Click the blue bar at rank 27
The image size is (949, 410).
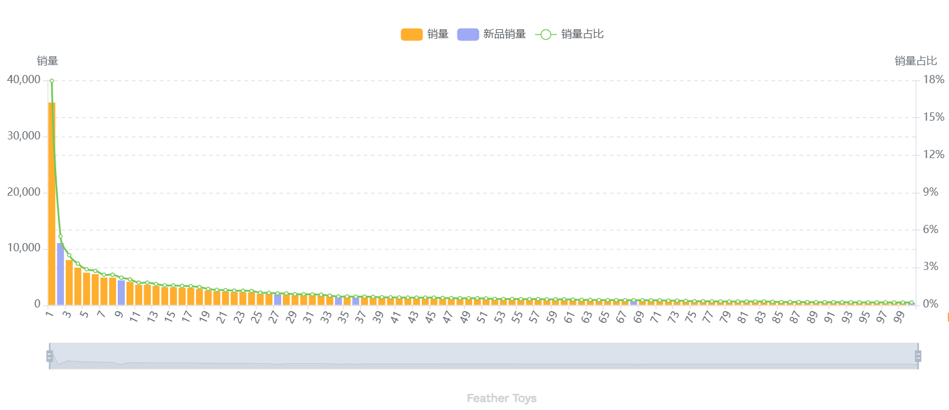278,299
